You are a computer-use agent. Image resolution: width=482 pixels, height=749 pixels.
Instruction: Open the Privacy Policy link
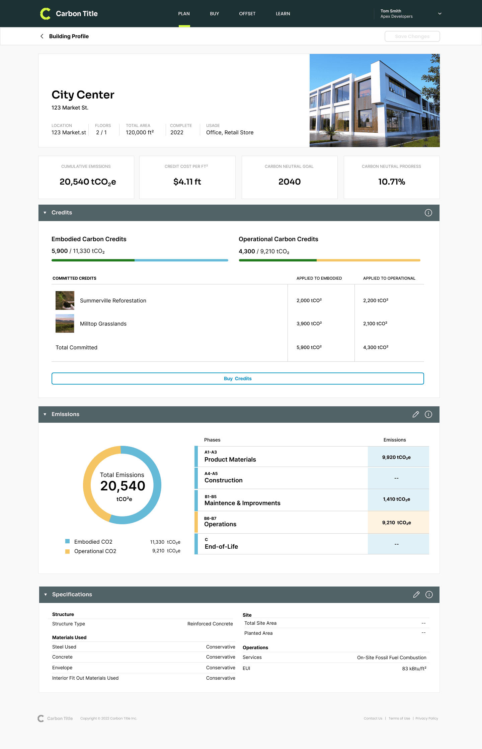pyautogui.click(x=427, y=719)
